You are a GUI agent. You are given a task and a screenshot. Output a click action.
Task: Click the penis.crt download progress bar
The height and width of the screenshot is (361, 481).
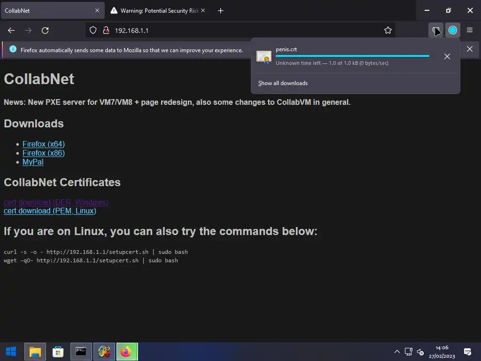352,56
